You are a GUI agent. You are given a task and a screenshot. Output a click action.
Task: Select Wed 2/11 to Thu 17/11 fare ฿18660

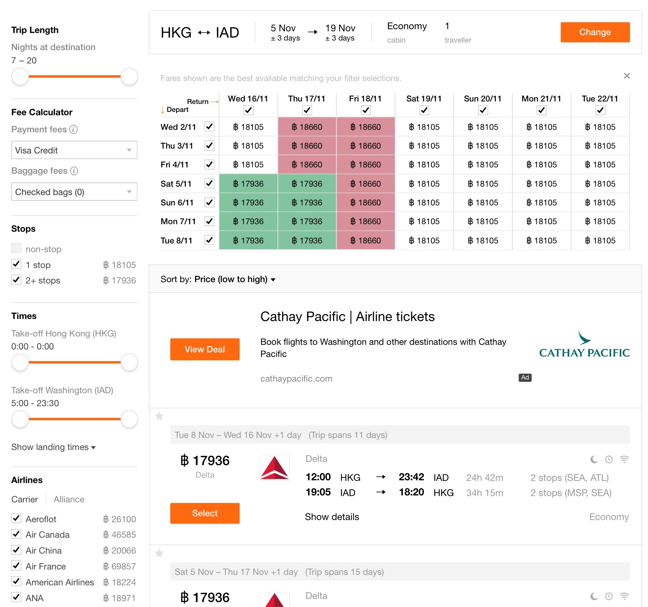point(307,126)
